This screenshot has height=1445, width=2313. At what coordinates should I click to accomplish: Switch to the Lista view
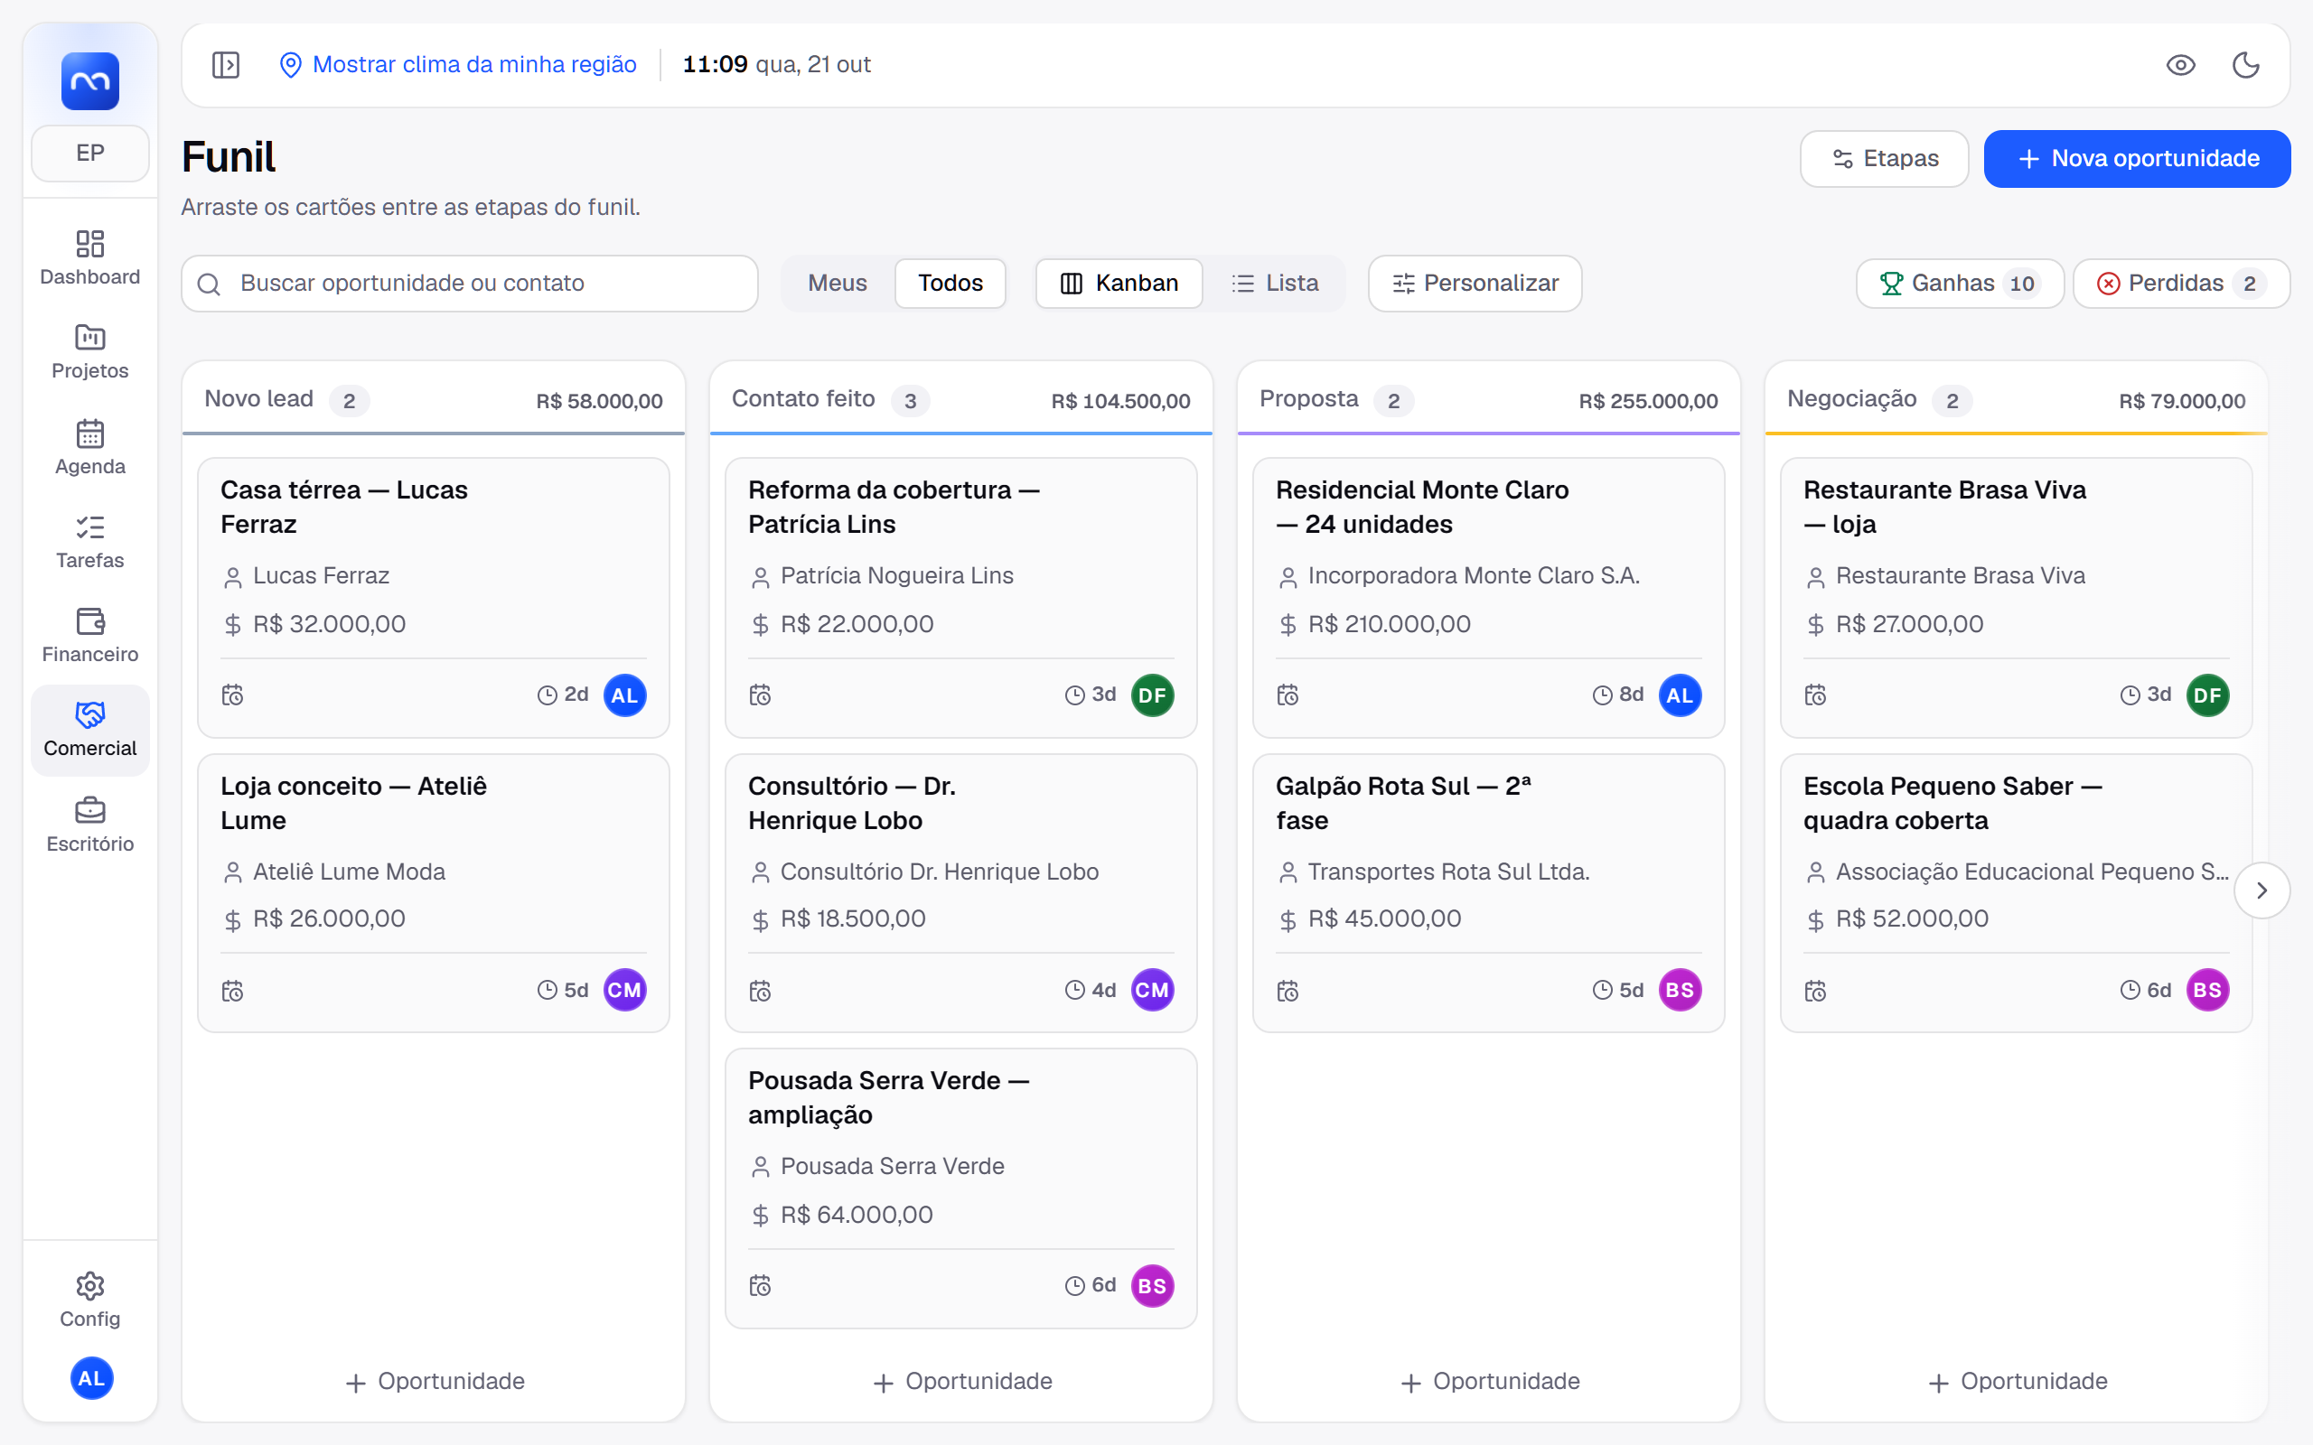(1274, 283)
